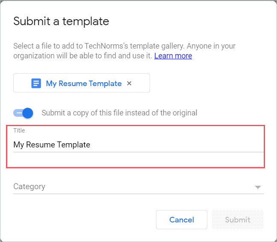Open the Category dropdown
The width and height of the screenshot is (277, 242).
click(138, 187)
